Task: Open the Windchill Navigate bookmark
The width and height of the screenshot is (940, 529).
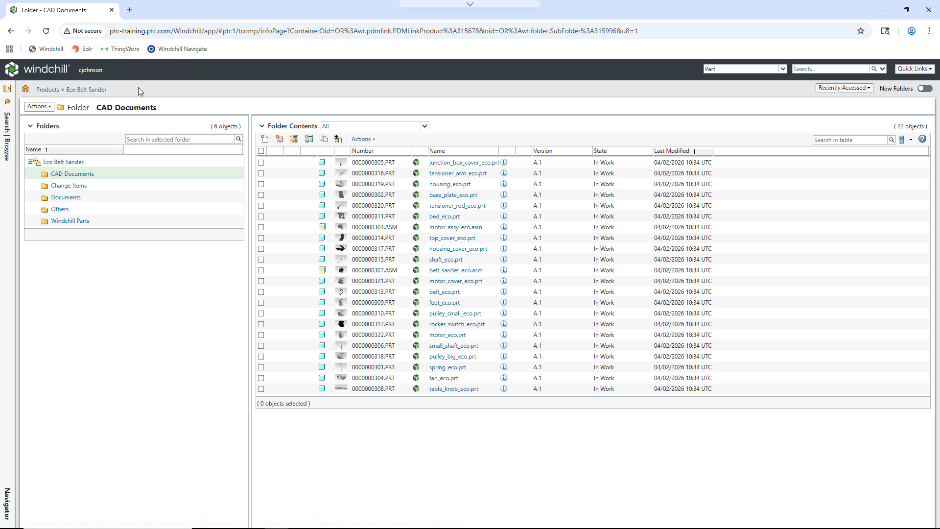Action: coord(177,49)
